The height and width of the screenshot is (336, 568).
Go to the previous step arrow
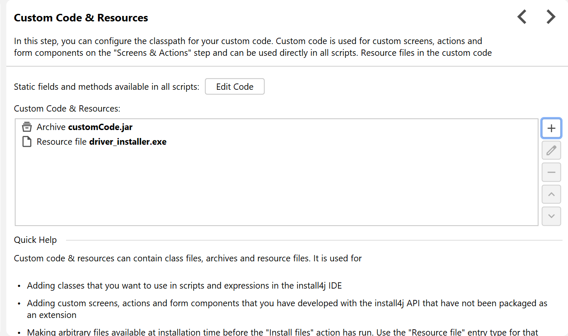(522, 17)
